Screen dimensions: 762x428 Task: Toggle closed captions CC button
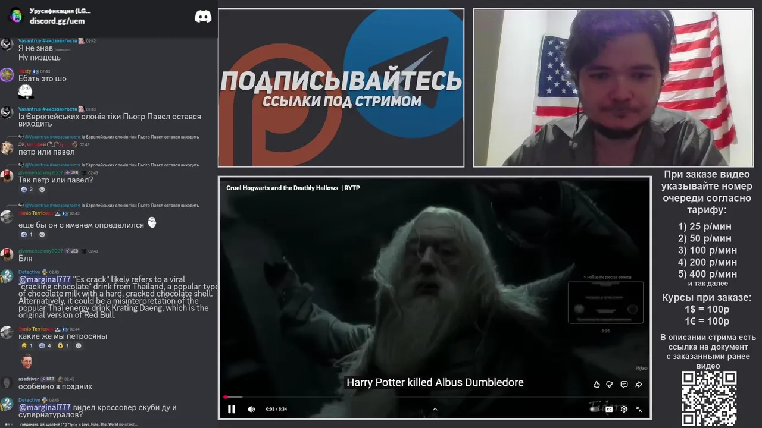click(610, 409)
